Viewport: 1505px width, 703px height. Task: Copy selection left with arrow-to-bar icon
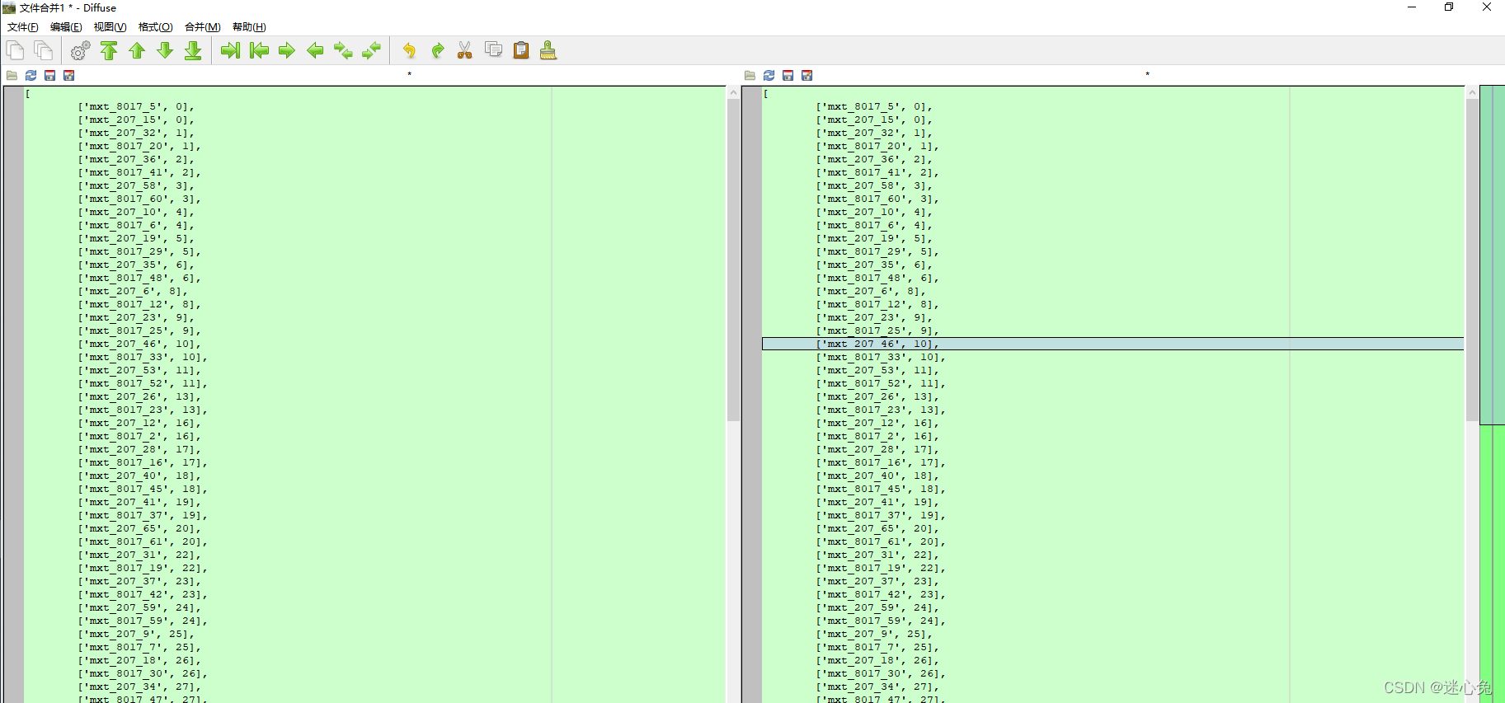pos(259,50)
